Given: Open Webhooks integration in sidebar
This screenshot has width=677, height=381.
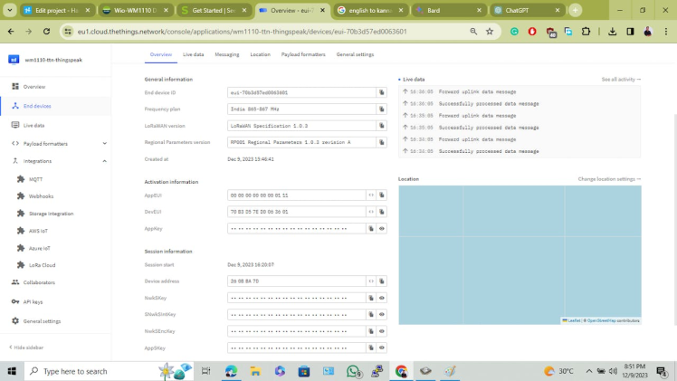Looking at the screenshot, I should tap(41, 195).
